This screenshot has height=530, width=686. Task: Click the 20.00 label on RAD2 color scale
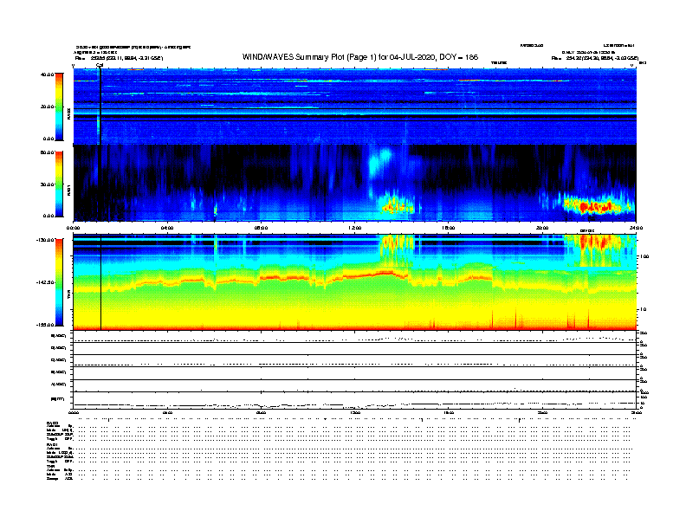pyautogui.click(x=47, y=107)
